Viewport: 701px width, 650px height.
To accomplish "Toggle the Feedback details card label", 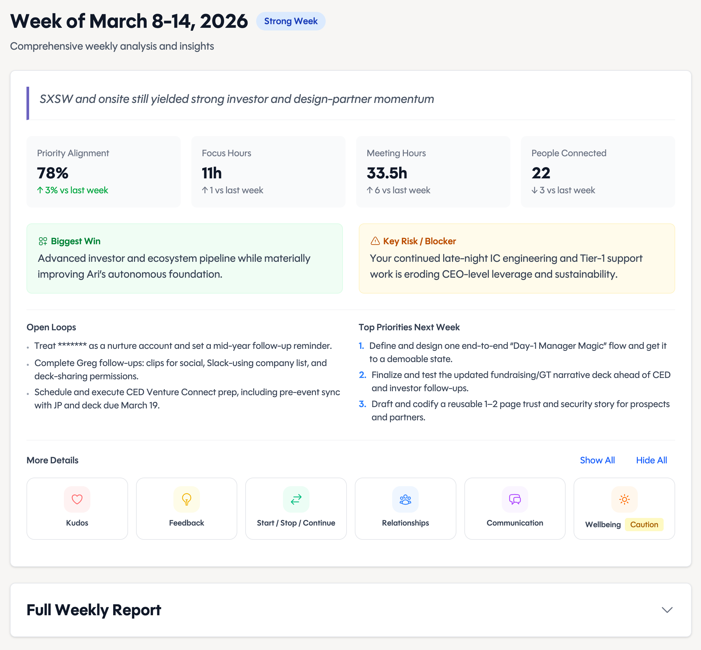I will pos(186,523).
